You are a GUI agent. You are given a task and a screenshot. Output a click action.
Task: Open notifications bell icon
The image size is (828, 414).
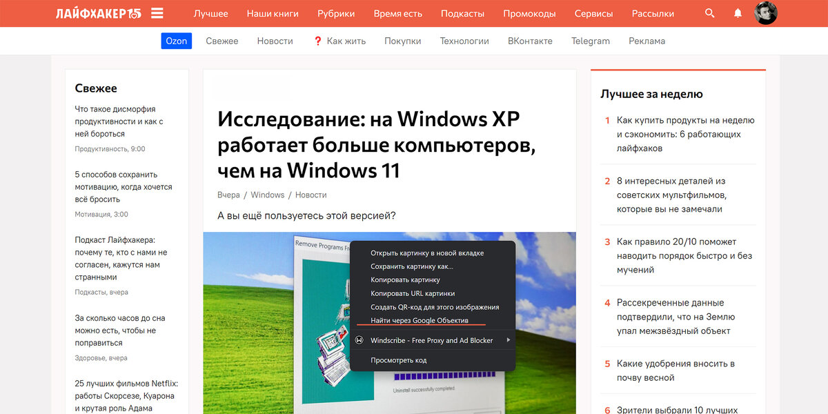point(738,13)
